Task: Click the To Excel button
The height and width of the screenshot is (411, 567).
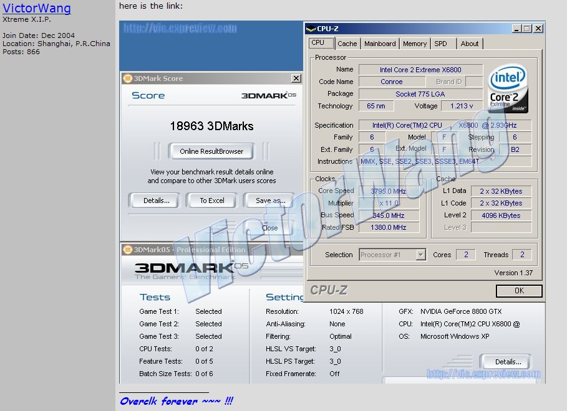Action: (x=212, y=201)
